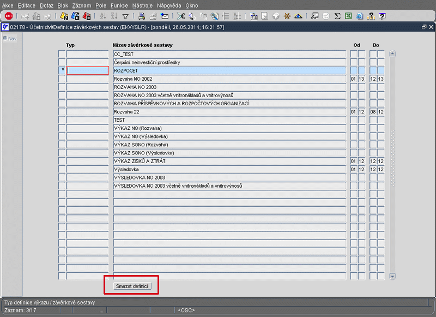
Task: Open the Nástroje menu
Action: point(142,5)
